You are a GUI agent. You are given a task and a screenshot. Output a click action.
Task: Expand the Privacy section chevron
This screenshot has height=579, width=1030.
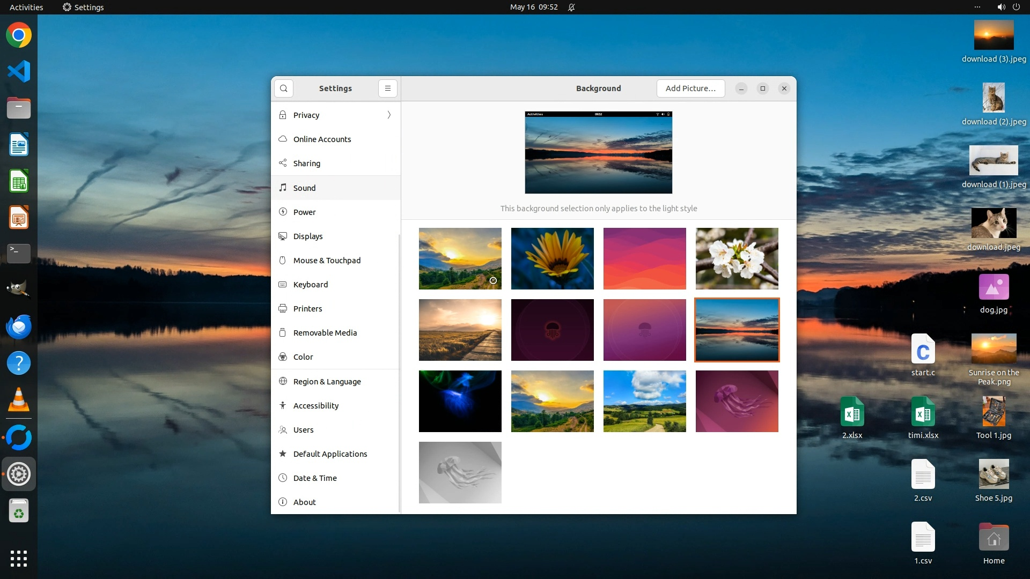(x=389, y=115)
